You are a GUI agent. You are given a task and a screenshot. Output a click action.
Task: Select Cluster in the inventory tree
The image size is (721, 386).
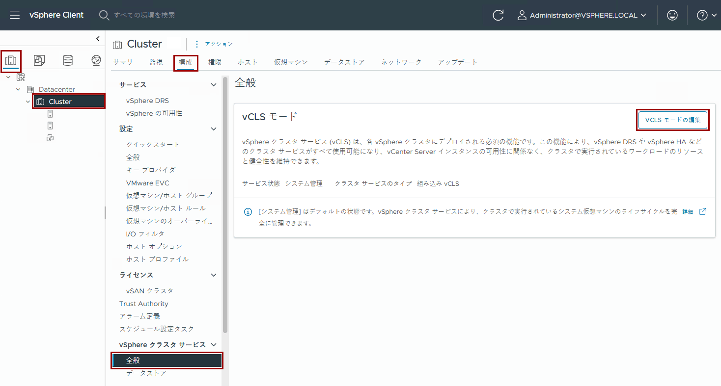pyautogui.click(x=69, y=102)
